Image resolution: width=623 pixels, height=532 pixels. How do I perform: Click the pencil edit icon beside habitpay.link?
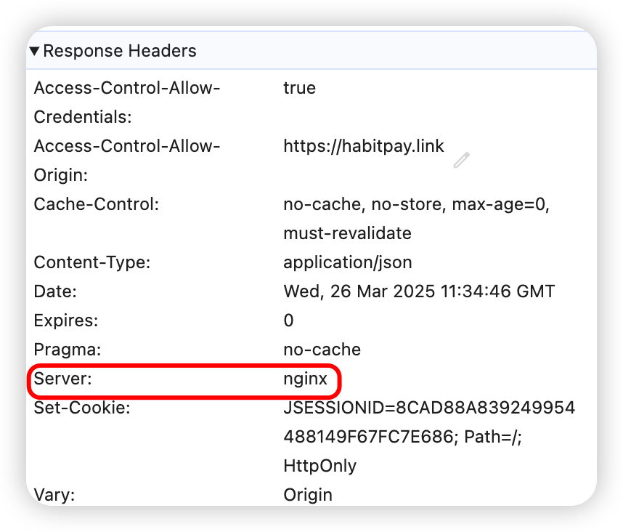click(x=461, y=160)
